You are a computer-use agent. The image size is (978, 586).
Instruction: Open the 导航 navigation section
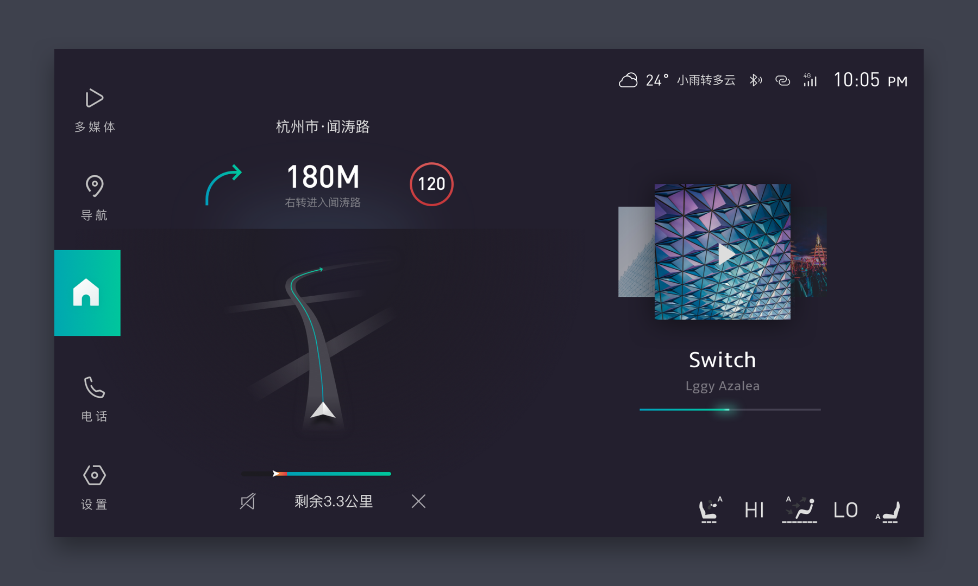[94, 198]
